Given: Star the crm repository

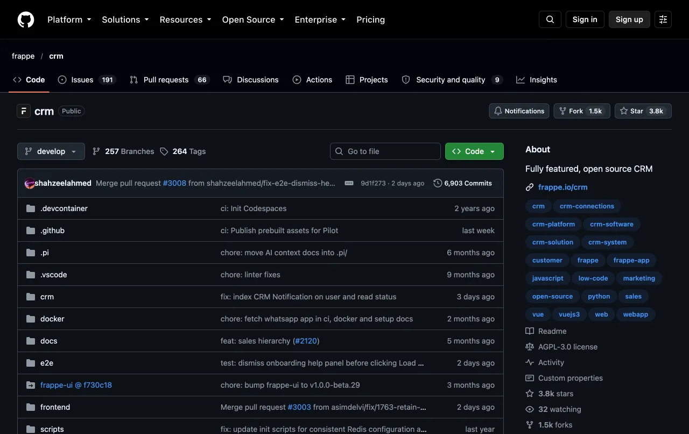Looking at the screenshot, I should pos(643,111).
